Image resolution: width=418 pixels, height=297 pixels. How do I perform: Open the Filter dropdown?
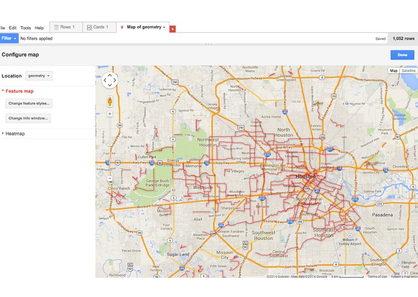pyautogui.click(x=9, y=38)
